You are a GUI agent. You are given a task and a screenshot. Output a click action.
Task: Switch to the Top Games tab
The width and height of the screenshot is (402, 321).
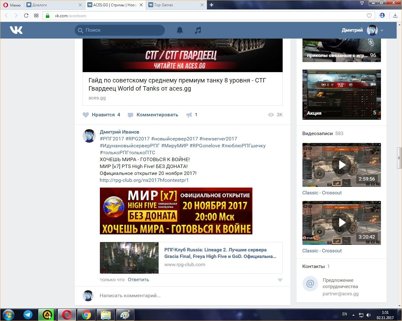[174, 5]
